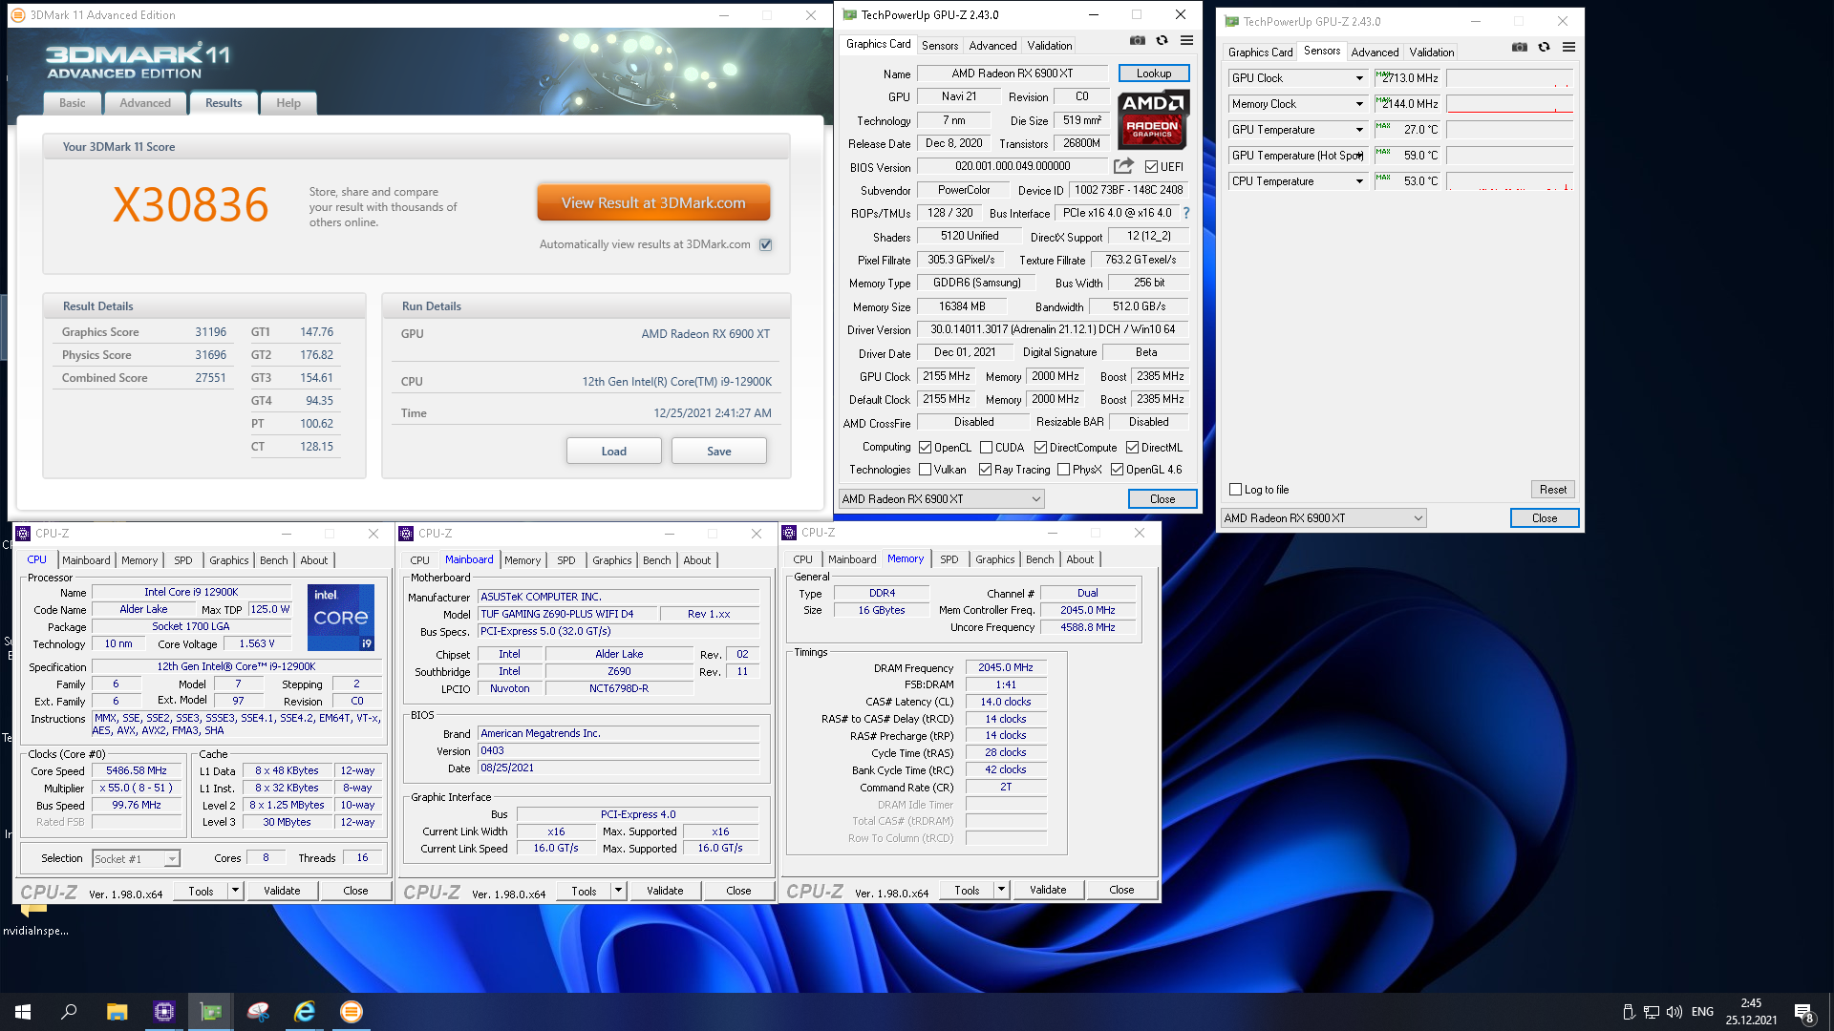This screenshot has height=1031, width=1834.
Task: Click the camera icon in GPU-Z Sensors window
Action: click(1519, 47)
